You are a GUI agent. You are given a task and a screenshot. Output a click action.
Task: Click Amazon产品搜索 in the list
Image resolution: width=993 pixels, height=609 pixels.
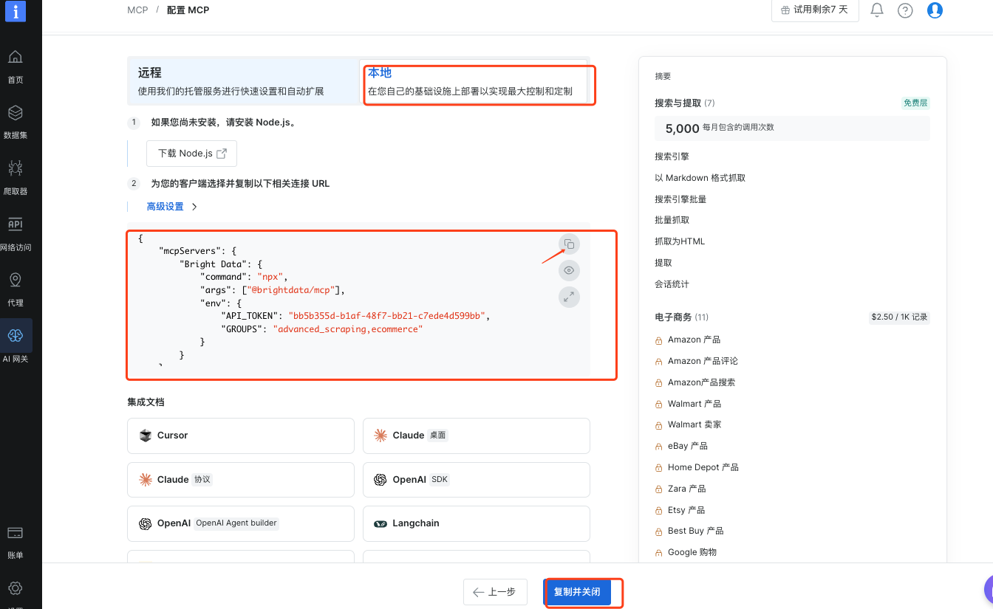click(701, 382)
